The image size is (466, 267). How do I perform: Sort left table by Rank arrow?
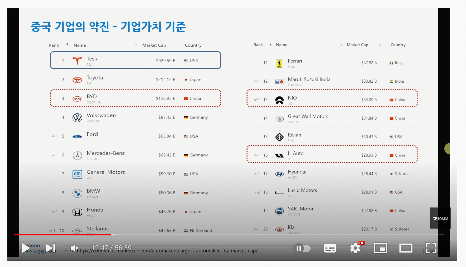pos(67,44)
